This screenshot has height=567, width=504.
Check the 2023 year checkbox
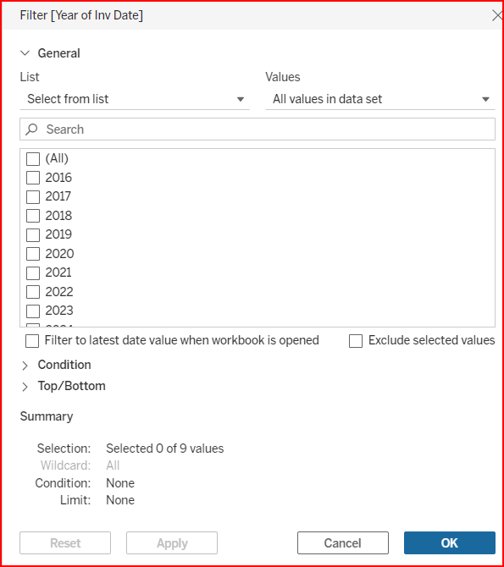33,311
